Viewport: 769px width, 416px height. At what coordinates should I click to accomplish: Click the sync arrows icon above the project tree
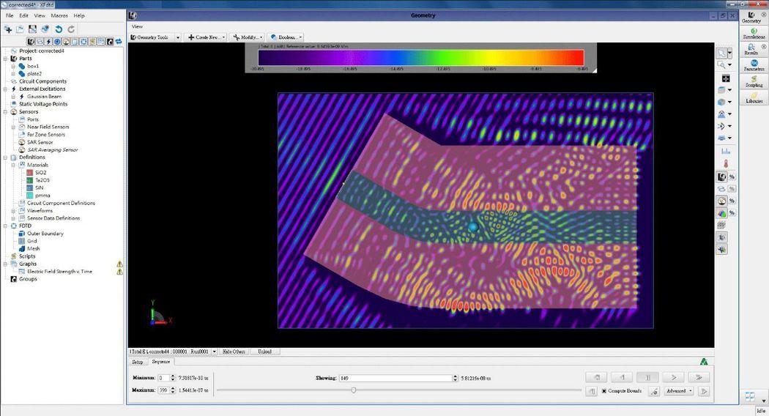tap(119, 42)
